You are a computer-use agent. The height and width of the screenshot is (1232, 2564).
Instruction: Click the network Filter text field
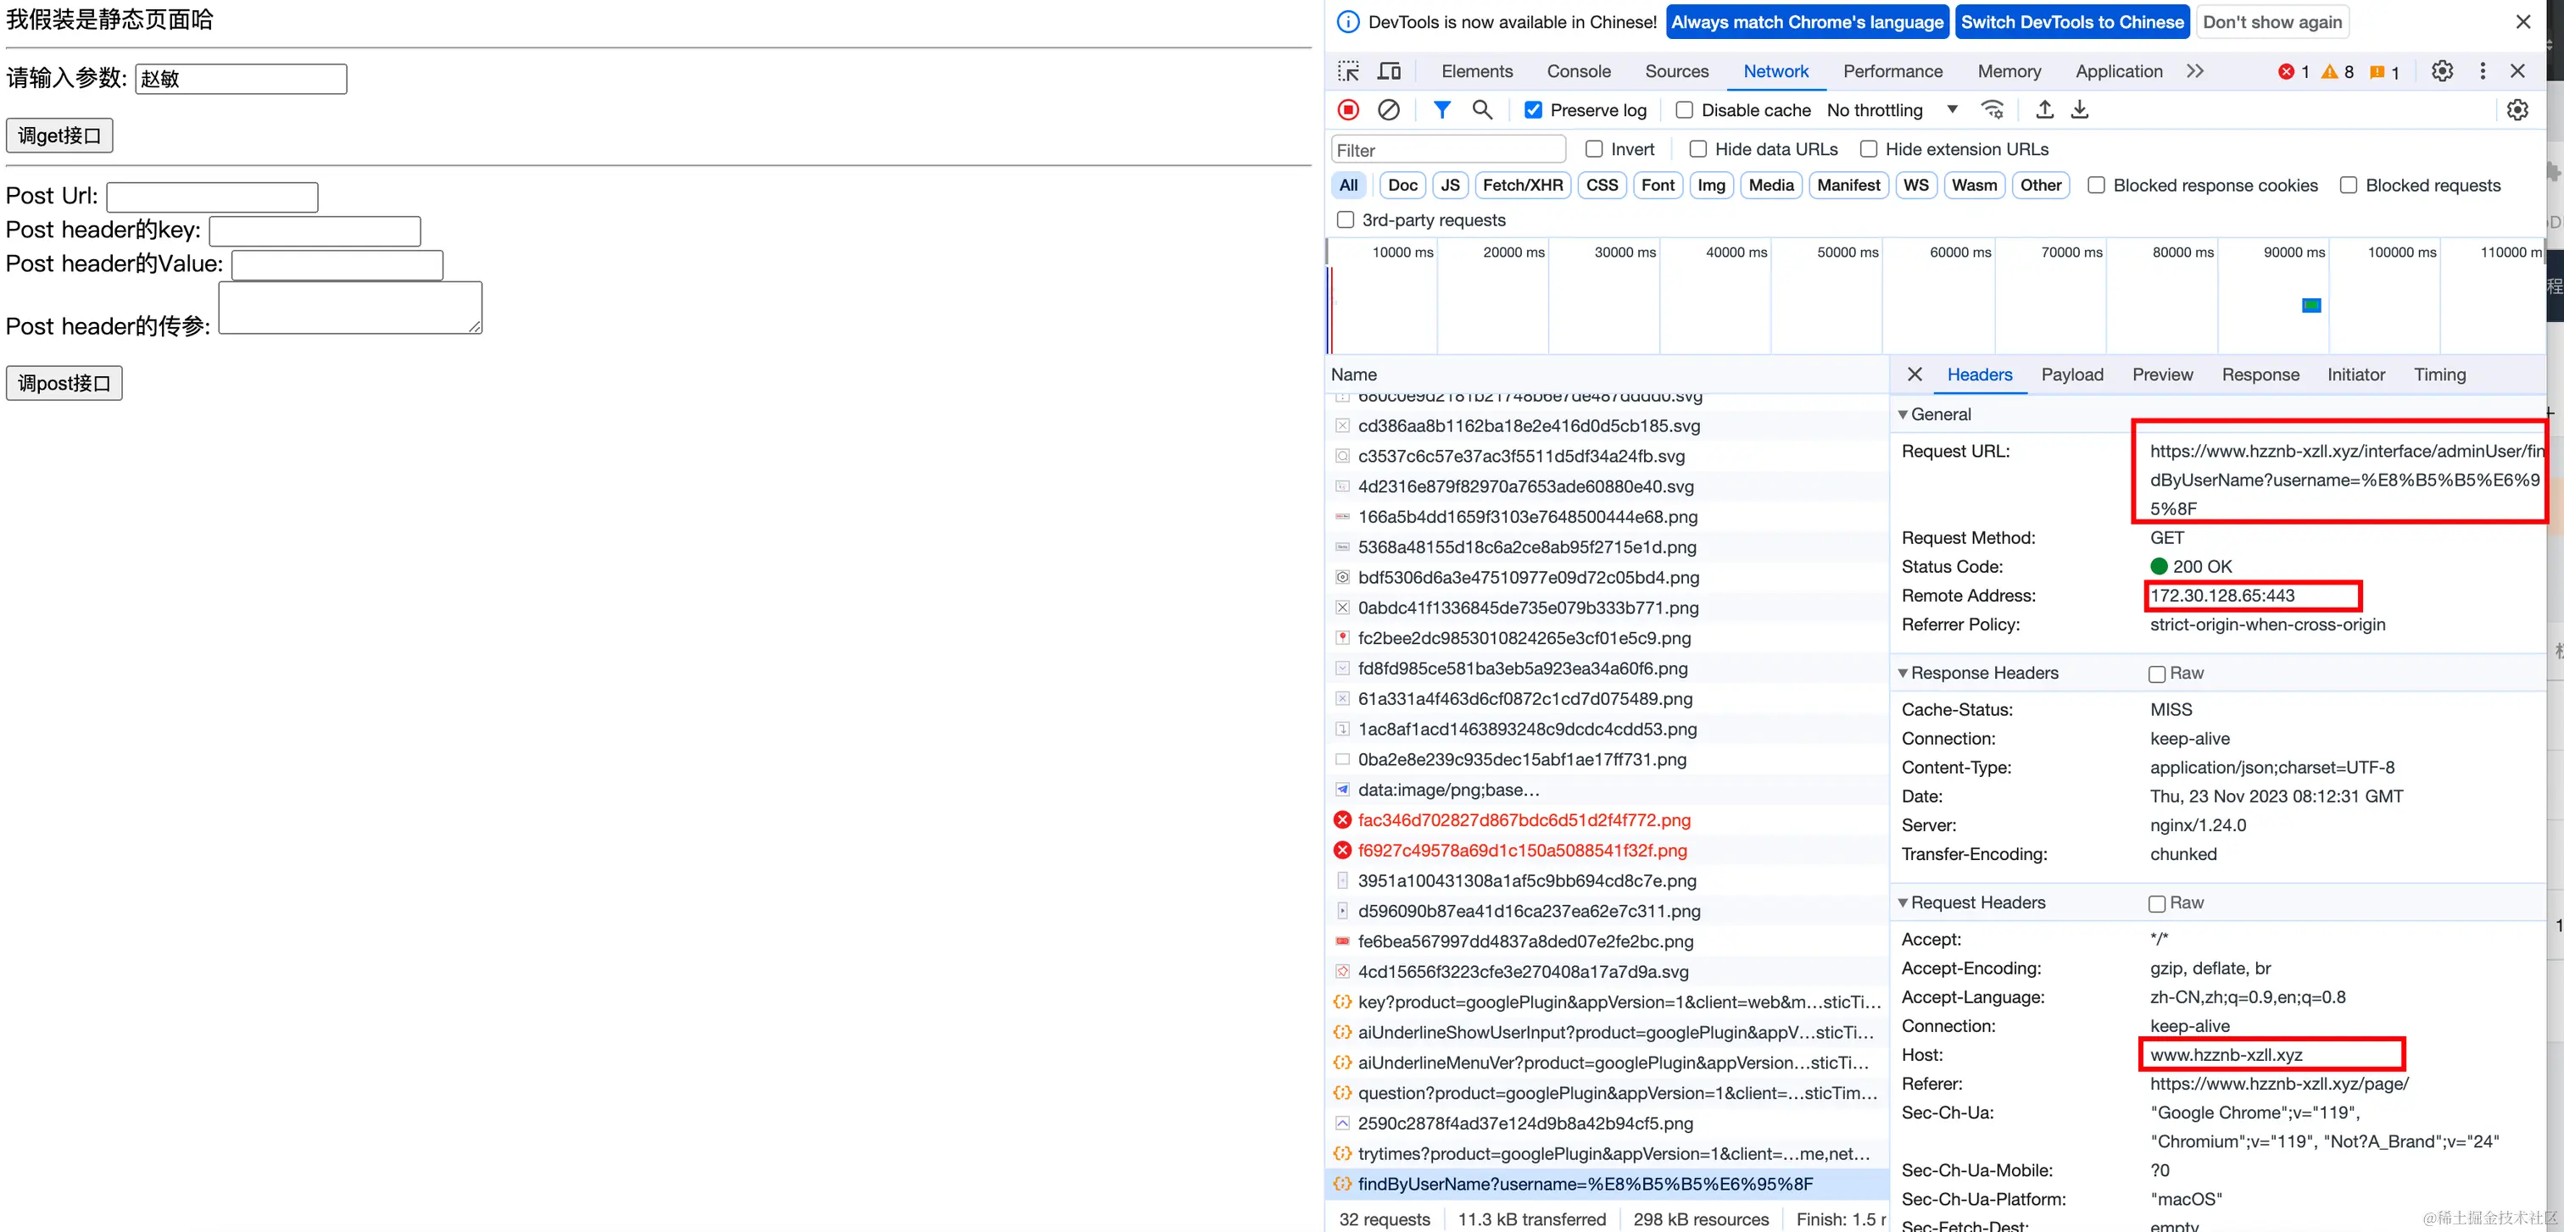click(1448, 149)
